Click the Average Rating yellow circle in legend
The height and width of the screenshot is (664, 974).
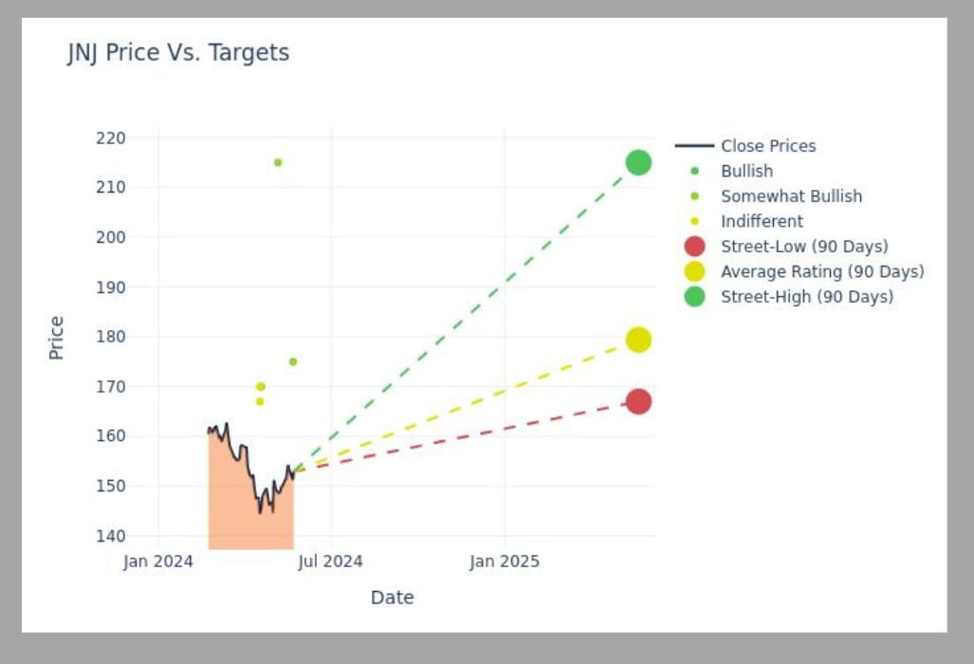tap(694, 272)
